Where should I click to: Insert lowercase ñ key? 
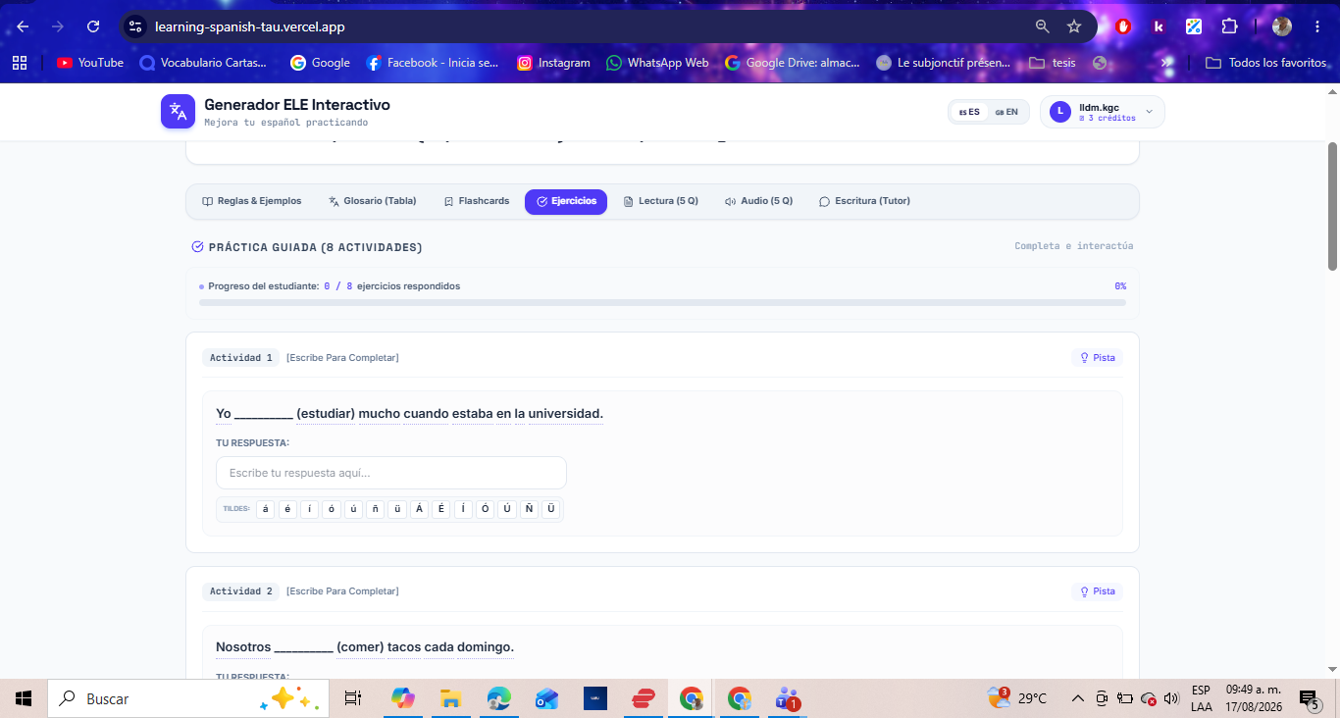[x=375, y=509]
